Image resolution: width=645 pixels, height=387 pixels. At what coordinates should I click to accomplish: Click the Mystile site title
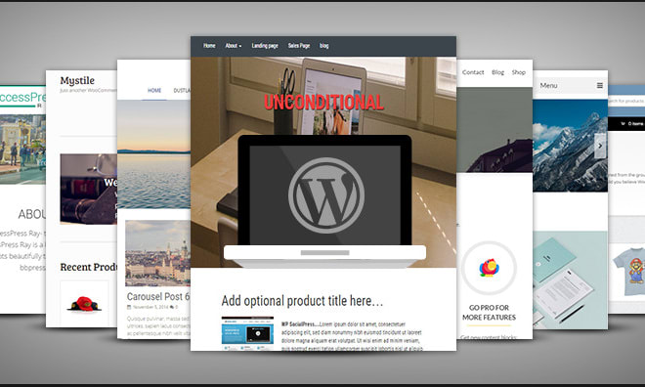coord(77,80)
